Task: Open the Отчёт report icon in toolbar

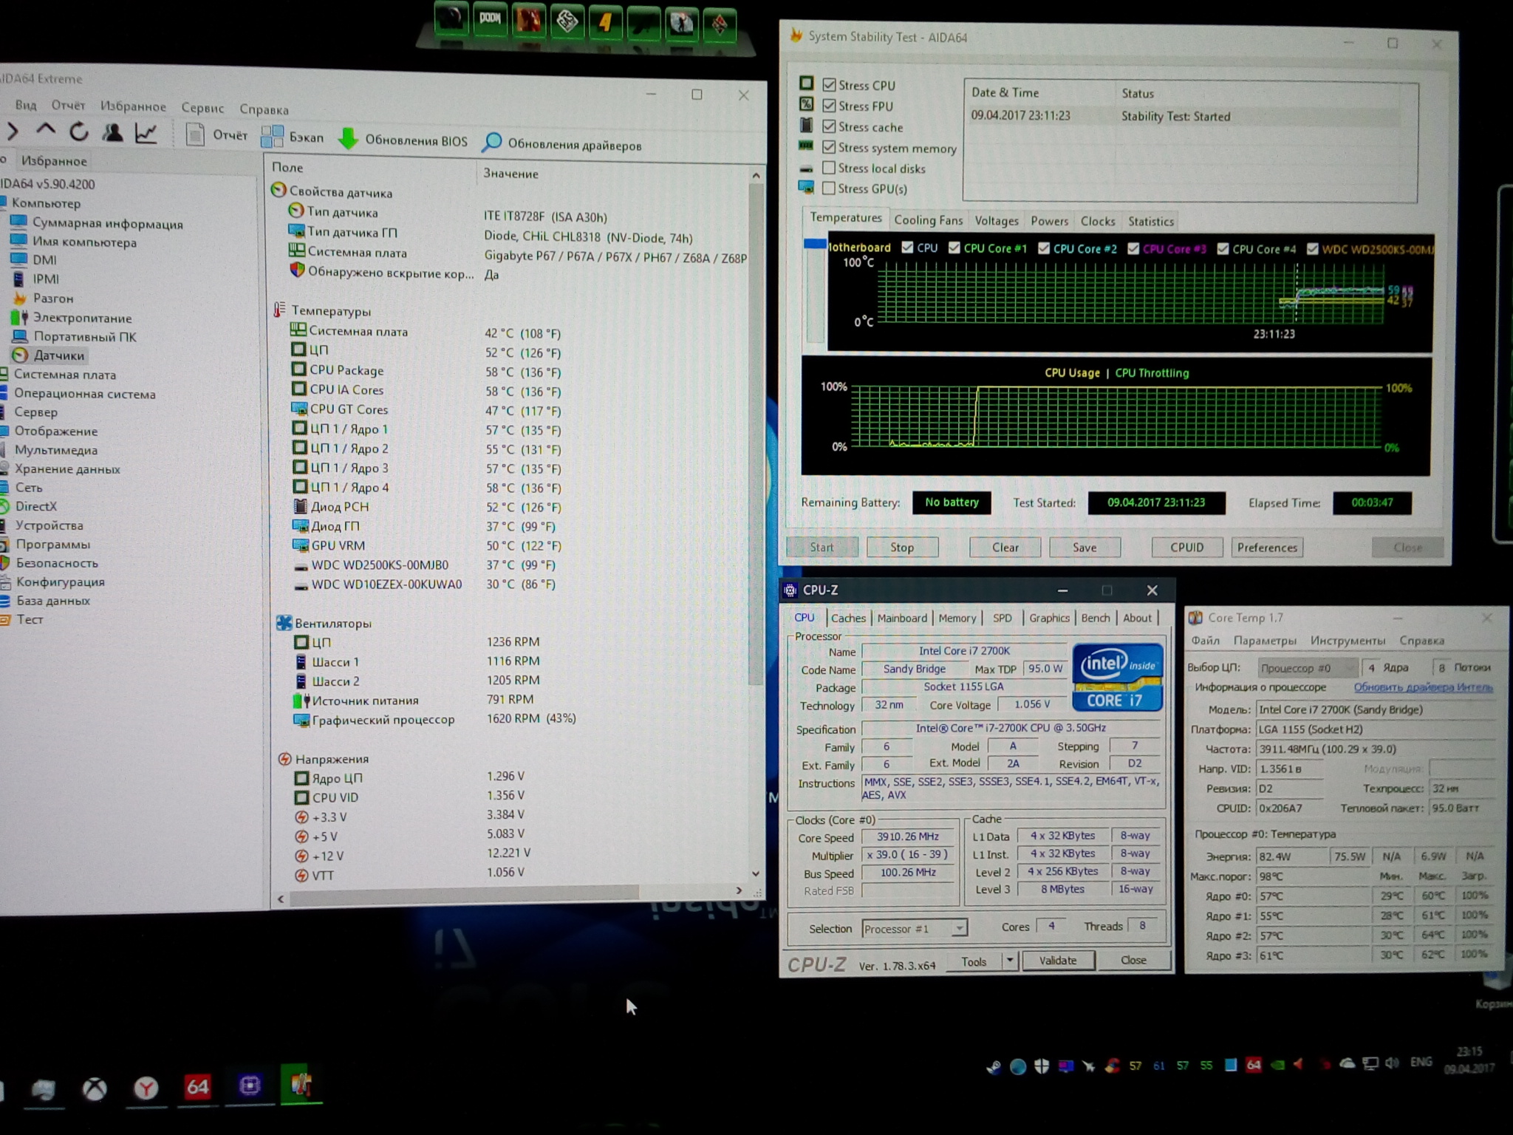Action: [x=195, y=134]
